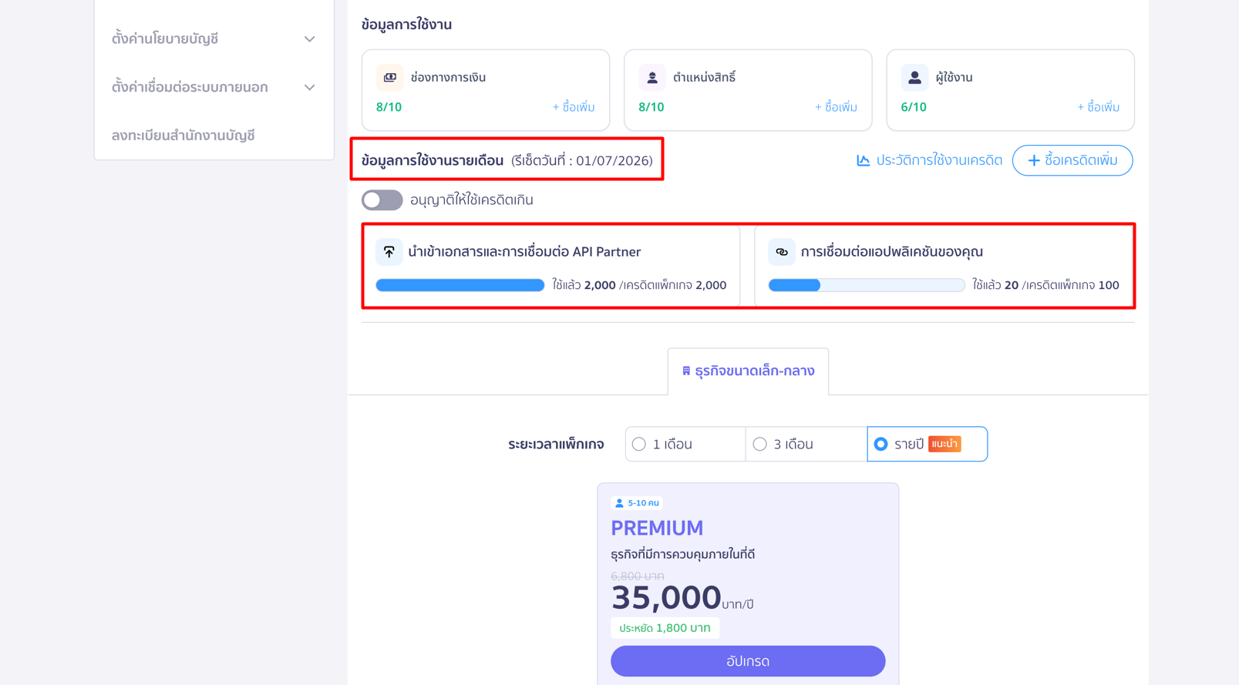The image size is (1239, 685).
Task: Click the ระยะเวลาแพ็กเกจ label
Action: [556, 444]
